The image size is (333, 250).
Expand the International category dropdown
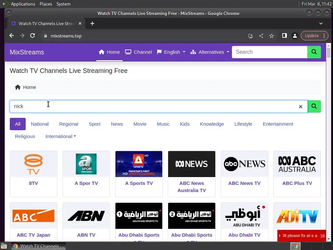[61, 136]
